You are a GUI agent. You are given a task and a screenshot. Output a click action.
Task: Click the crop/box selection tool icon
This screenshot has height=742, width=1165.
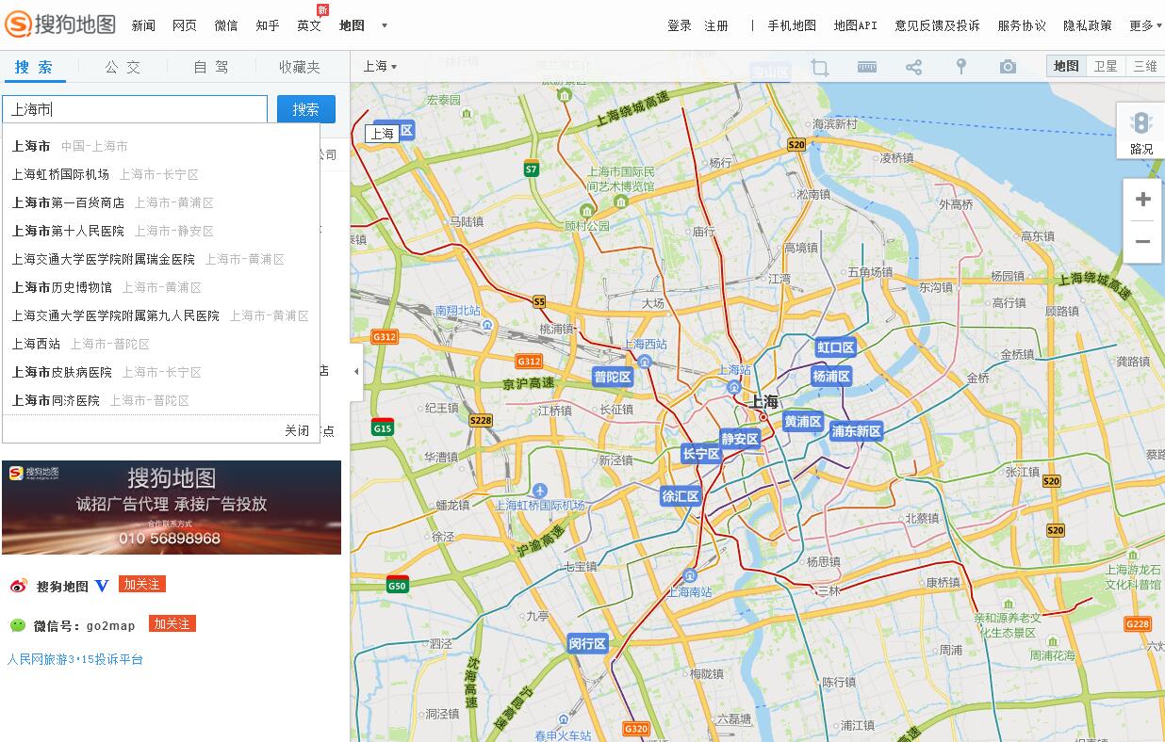820,67
